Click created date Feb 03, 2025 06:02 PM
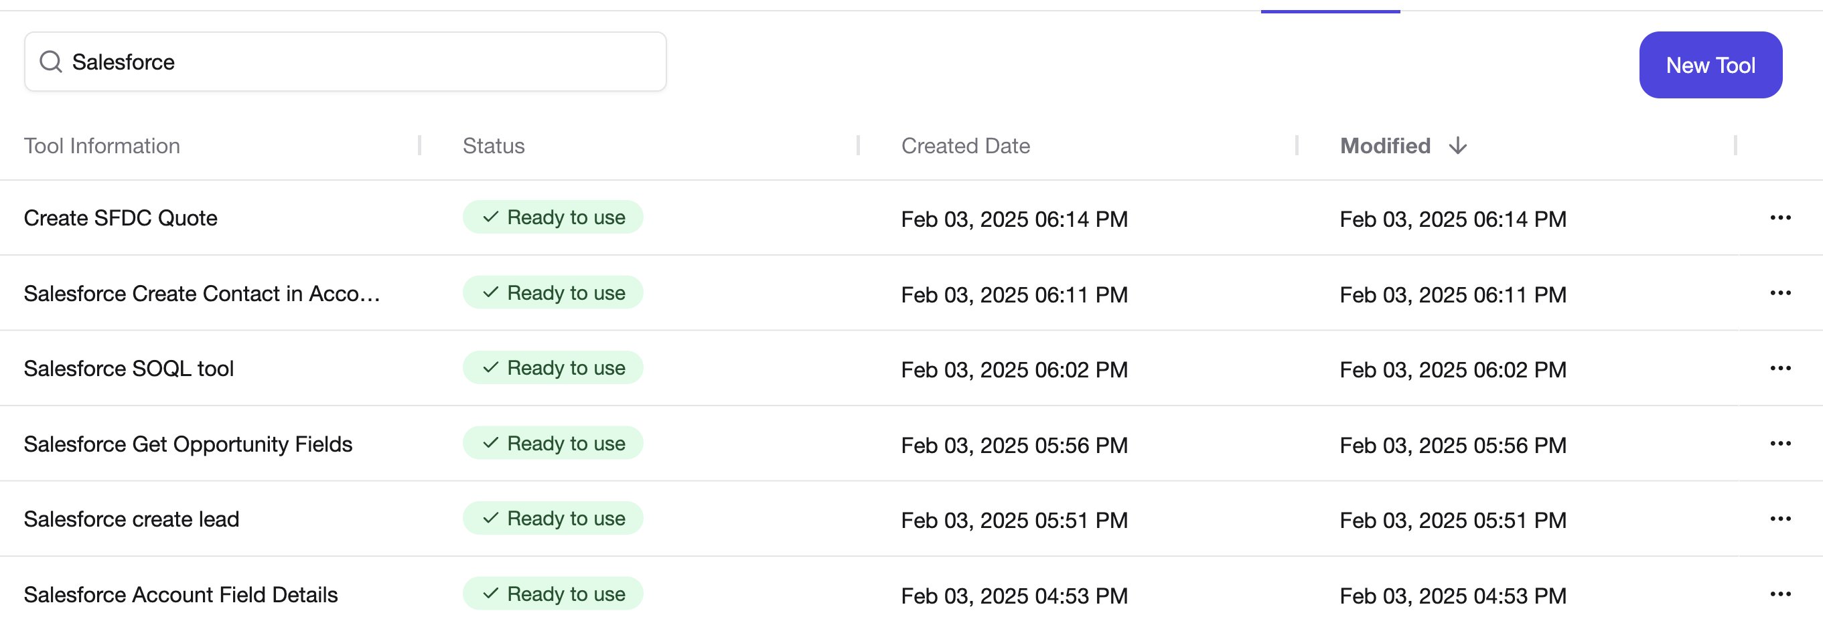The width and height of the screenshot is (1823, 621). click(x=1014, y=370)
